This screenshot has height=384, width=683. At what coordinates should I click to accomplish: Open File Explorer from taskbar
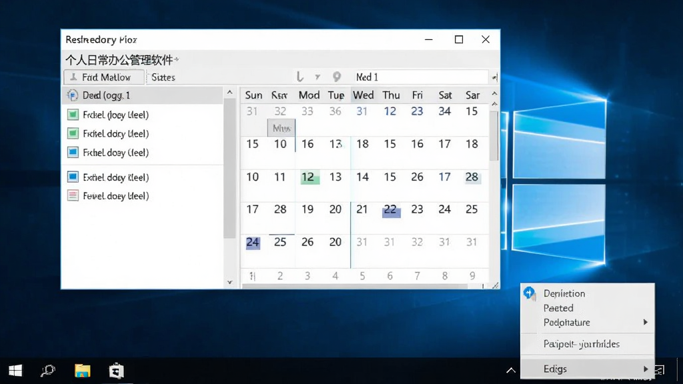[x=82, y=371]
